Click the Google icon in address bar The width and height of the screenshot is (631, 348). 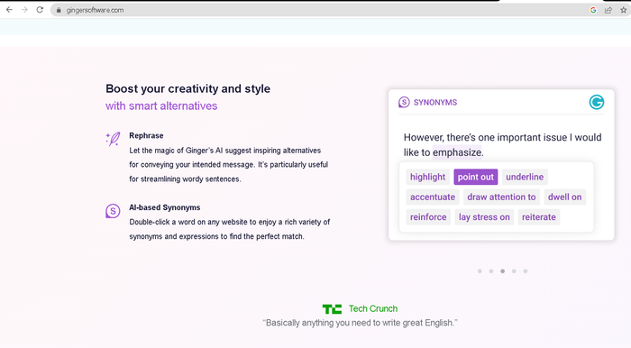(593, 10)
